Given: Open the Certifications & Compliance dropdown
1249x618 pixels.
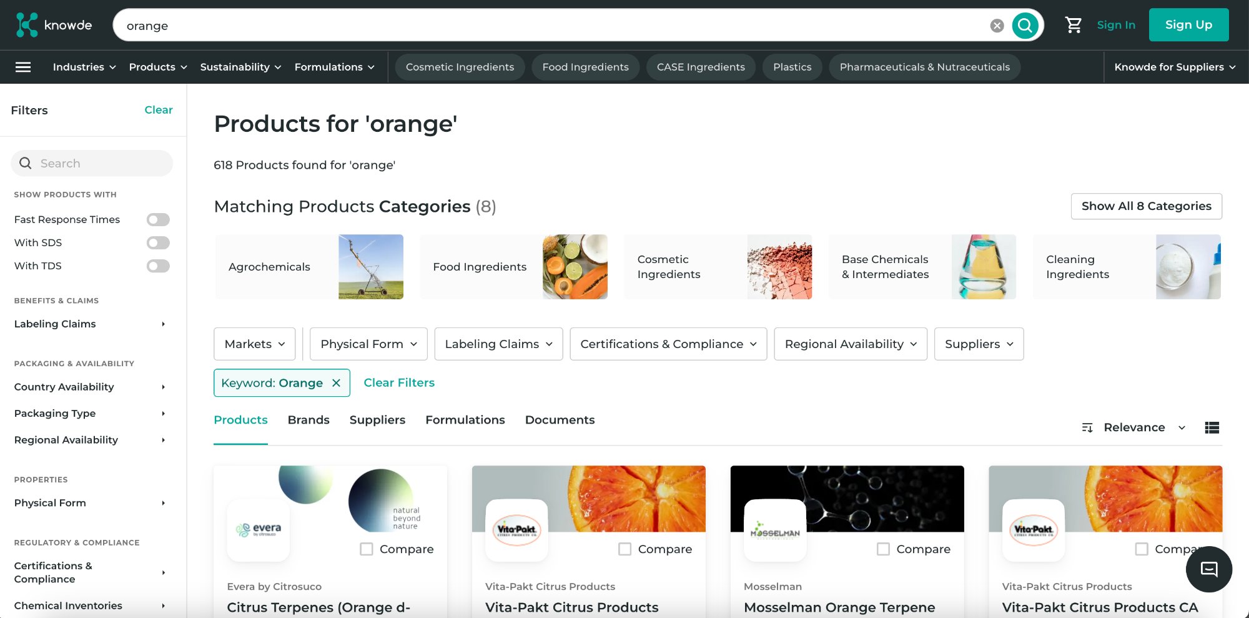Looking at the screenshot, I should (668, 344).
